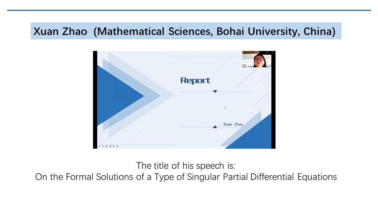
Task: Click the small badge on webcam corner
Action: tap(244, 66)
